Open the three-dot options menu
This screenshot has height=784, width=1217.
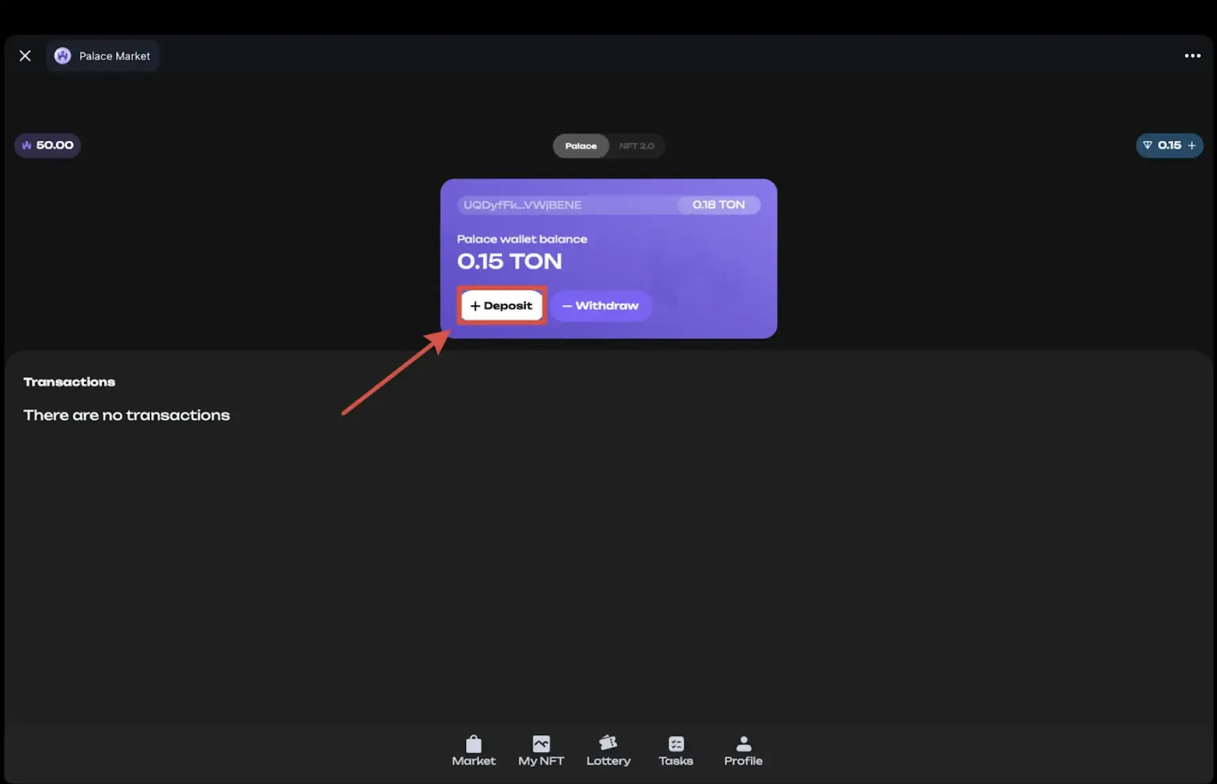click(x=1192, y=56)
